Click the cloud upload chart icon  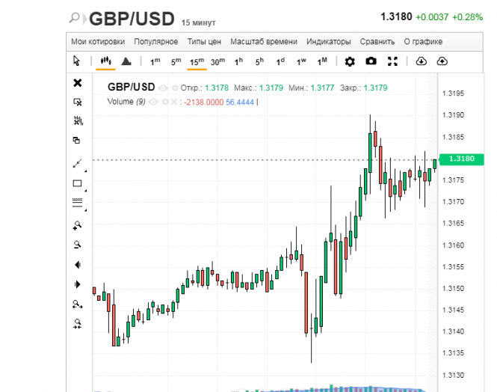point(441,61)
